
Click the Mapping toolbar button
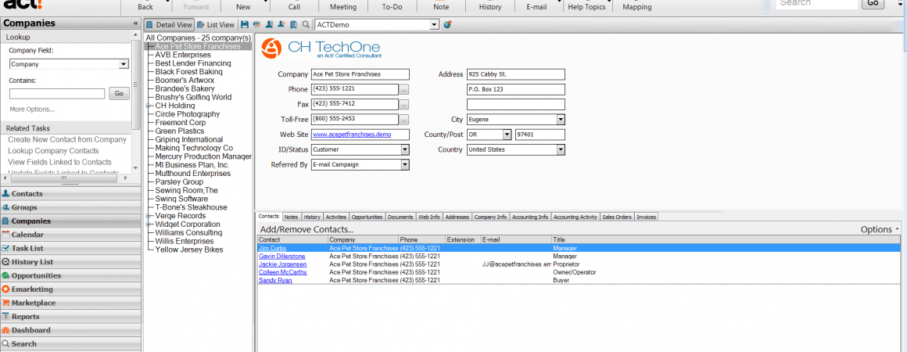(637, 6)
